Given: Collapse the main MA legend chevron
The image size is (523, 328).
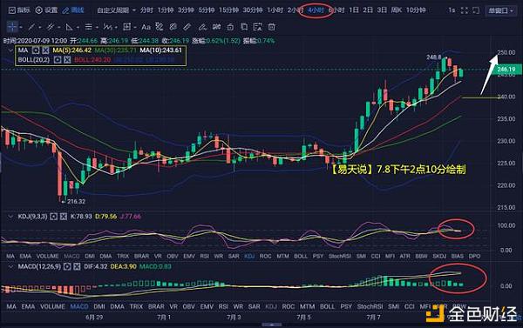Looking at the screenshot, I should (x=10, y=50).
